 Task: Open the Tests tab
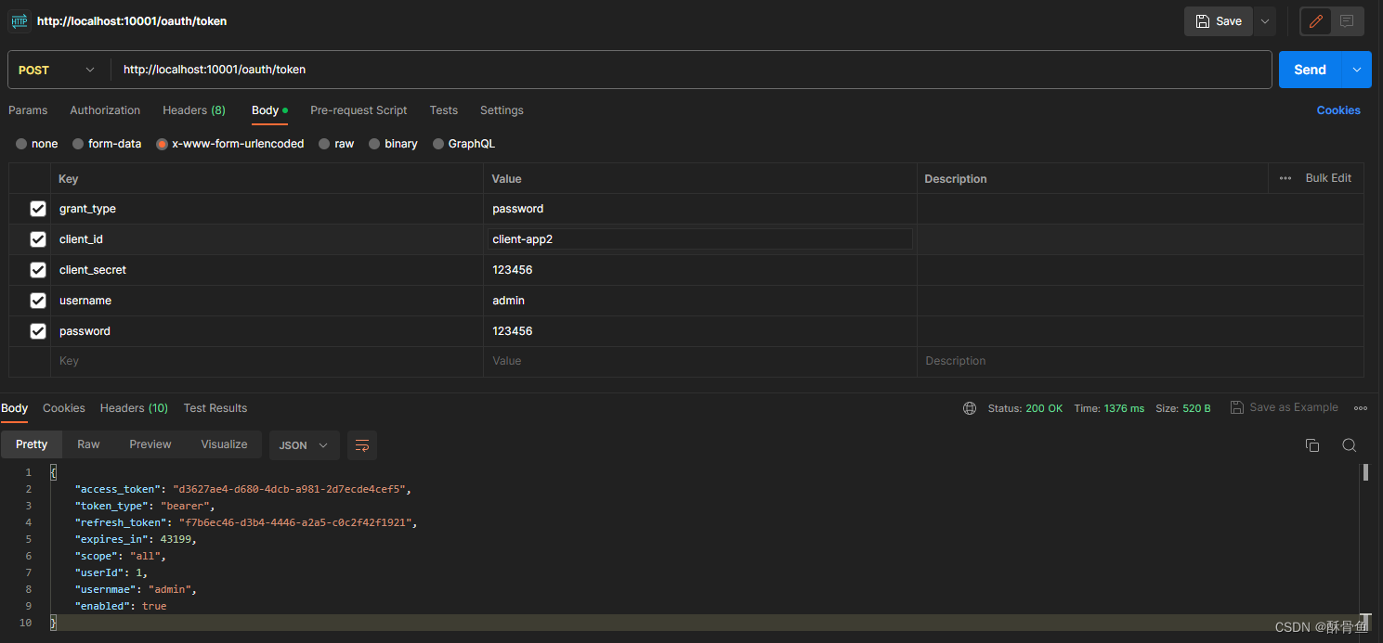click(x=443, y=110)
